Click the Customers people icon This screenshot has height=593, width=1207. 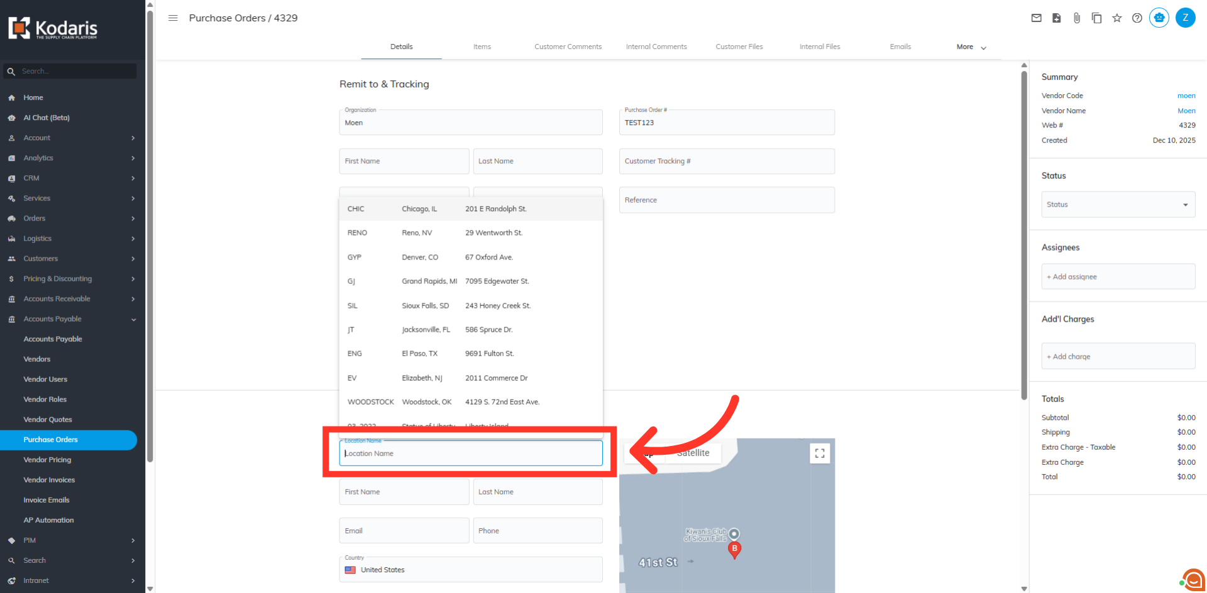[x=11, y=259]
